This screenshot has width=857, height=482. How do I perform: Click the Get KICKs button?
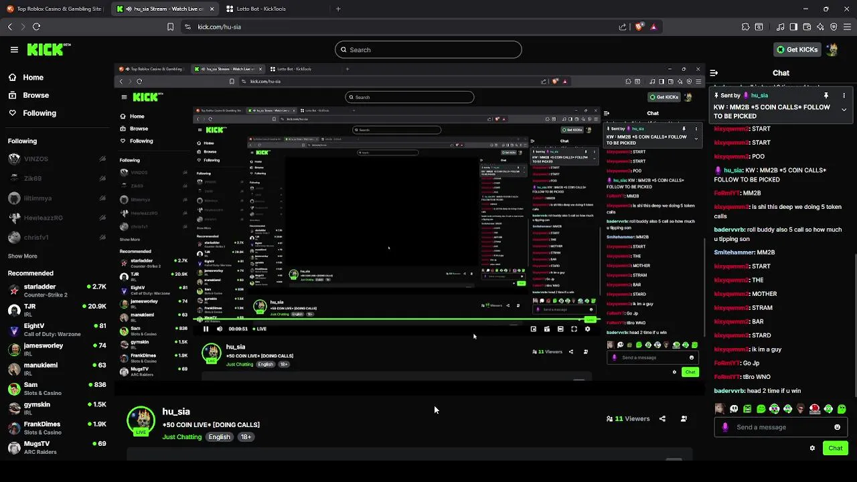pyautogui.click(x=797, y=50)
